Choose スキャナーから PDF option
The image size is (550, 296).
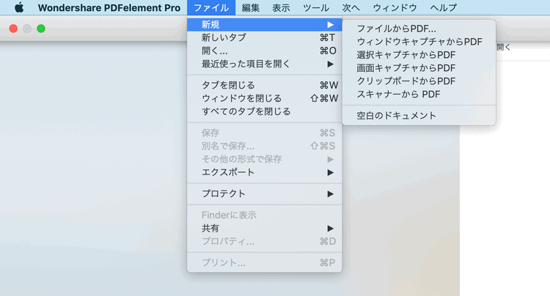tap(419, 95)
